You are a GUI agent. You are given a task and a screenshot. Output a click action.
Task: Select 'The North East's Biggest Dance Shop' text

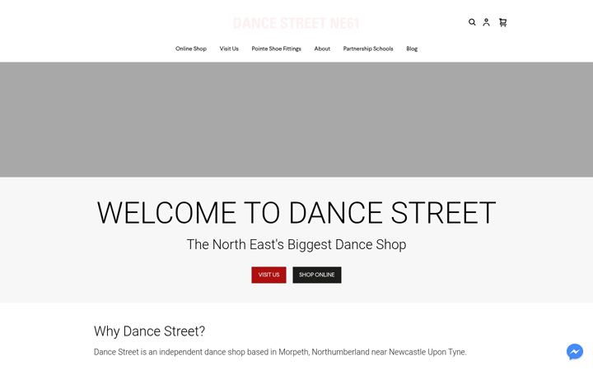(296, 245)
